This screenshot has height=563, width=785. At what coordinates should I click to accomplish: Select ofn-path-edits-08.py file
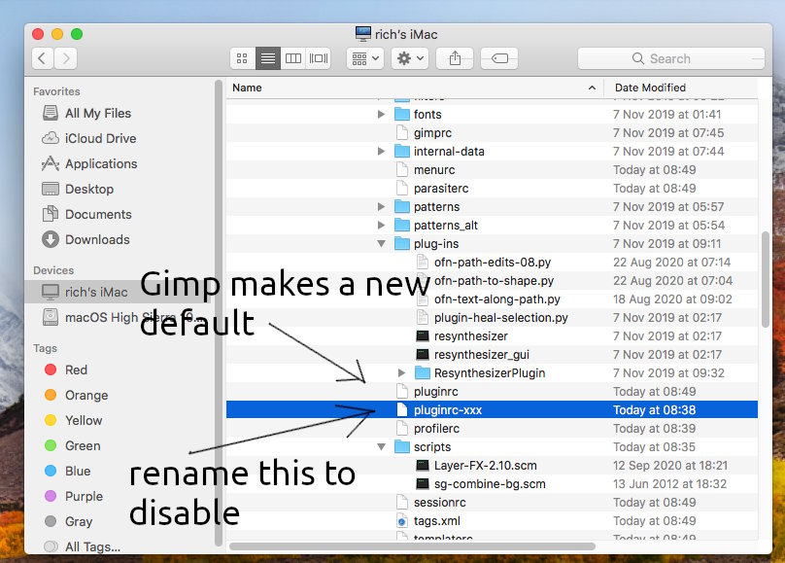point(492,262)
